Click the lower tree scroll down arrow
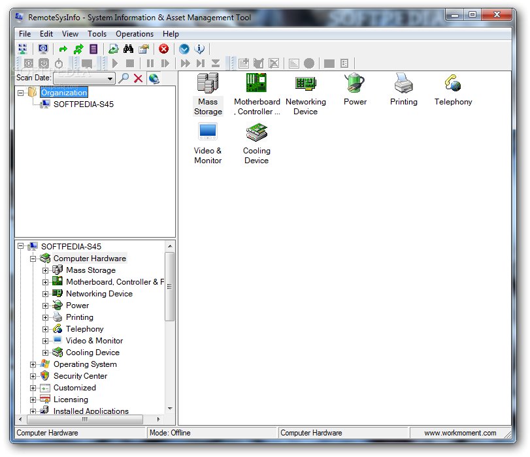 pos(170,409)
